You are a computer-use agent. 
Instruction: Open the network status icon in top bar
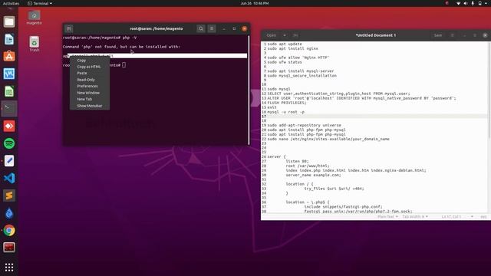point(458,3)
